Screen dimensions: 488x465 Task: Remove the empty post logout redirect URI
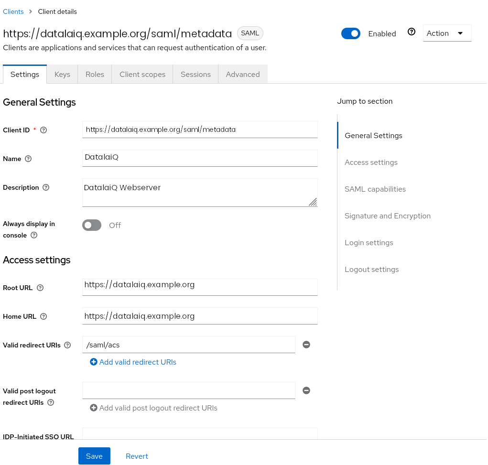306,390
